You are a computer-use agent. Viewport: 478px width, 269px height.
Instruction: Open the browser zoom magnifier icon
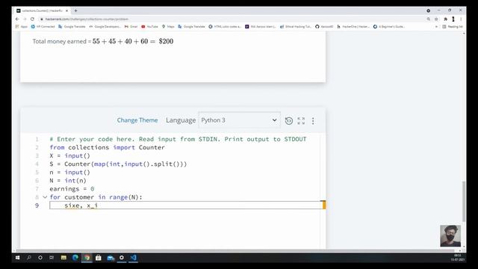(429, 19)
